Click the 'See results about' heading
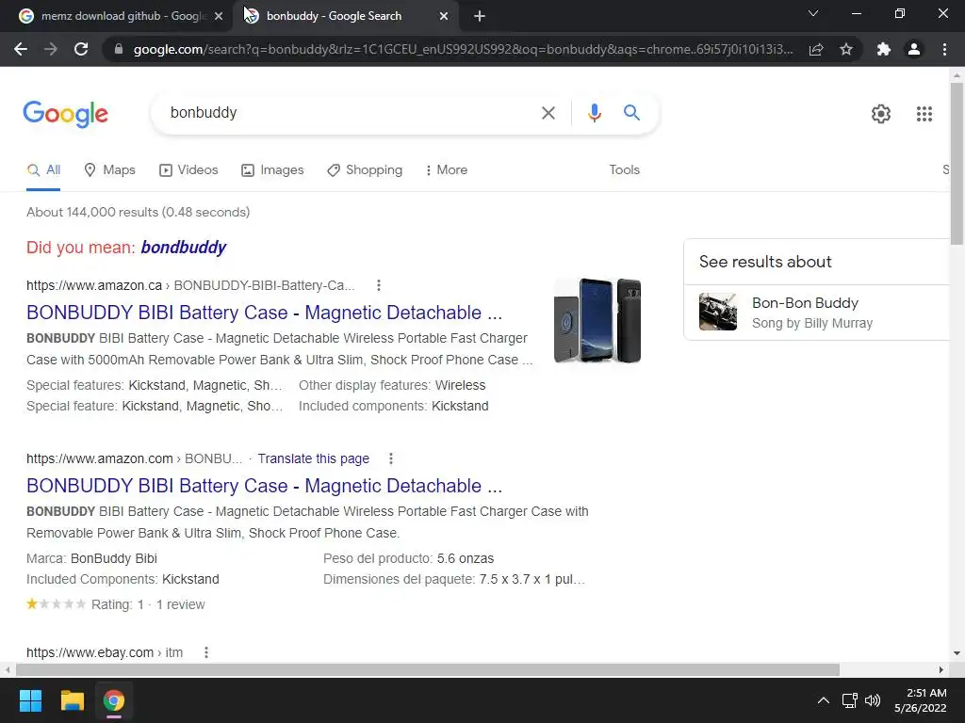The height and width of the screenshot is (723, 965). click(x=765, y=262)
